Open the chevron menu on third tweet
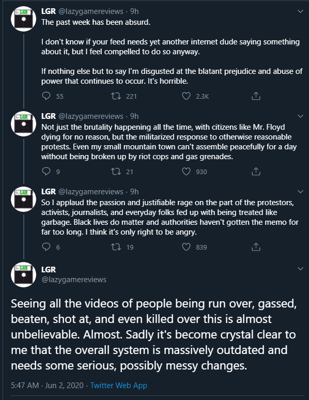 tap(301, 192)
